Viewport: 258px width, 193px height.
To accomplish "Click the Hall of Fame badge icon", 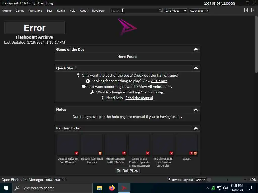I will tap(78, 75).
